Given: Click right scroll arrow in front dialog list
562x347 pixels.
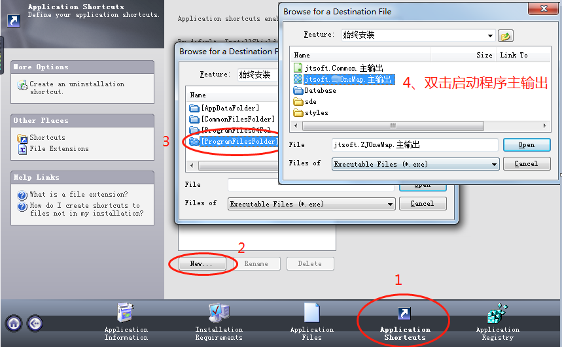Looking at the screenshot, I should click(x=545, y=125).
